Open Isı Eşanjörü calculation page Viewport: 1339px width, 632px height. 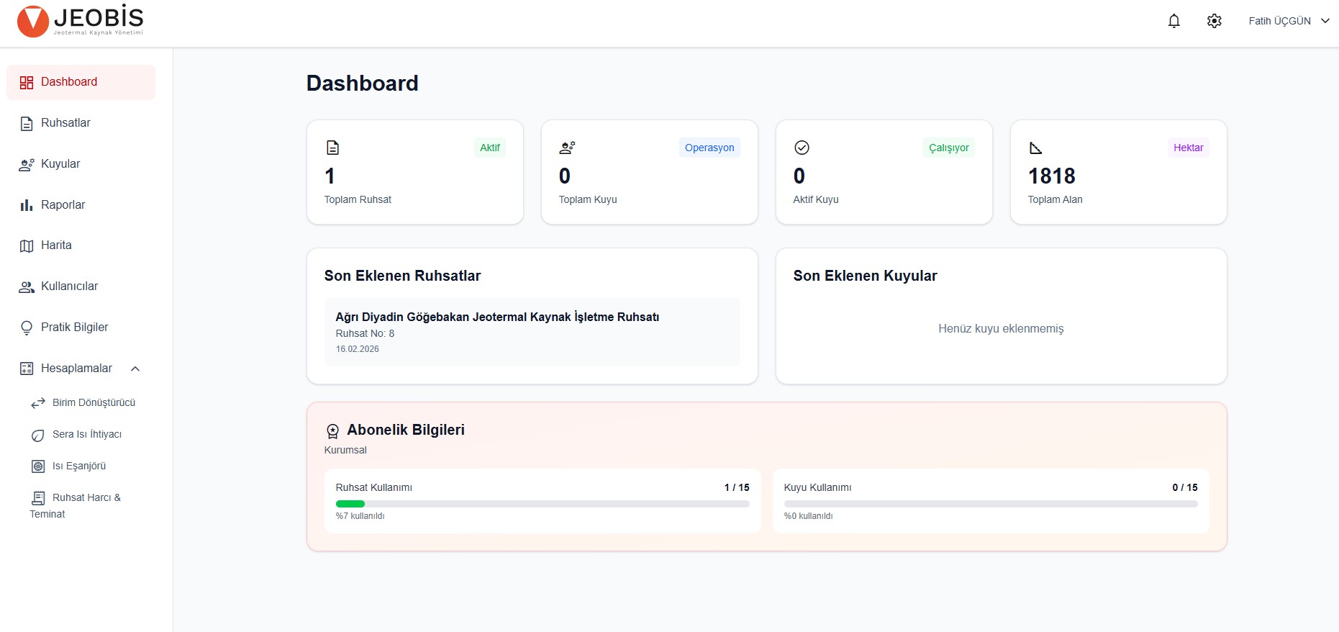coord(78,466)
